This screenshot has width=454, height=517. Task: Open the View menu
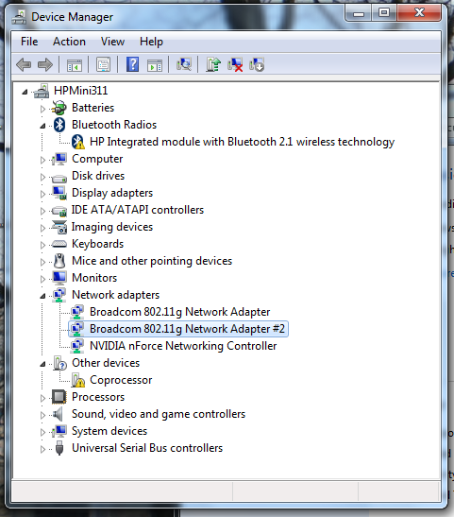[x=112, y=42]
